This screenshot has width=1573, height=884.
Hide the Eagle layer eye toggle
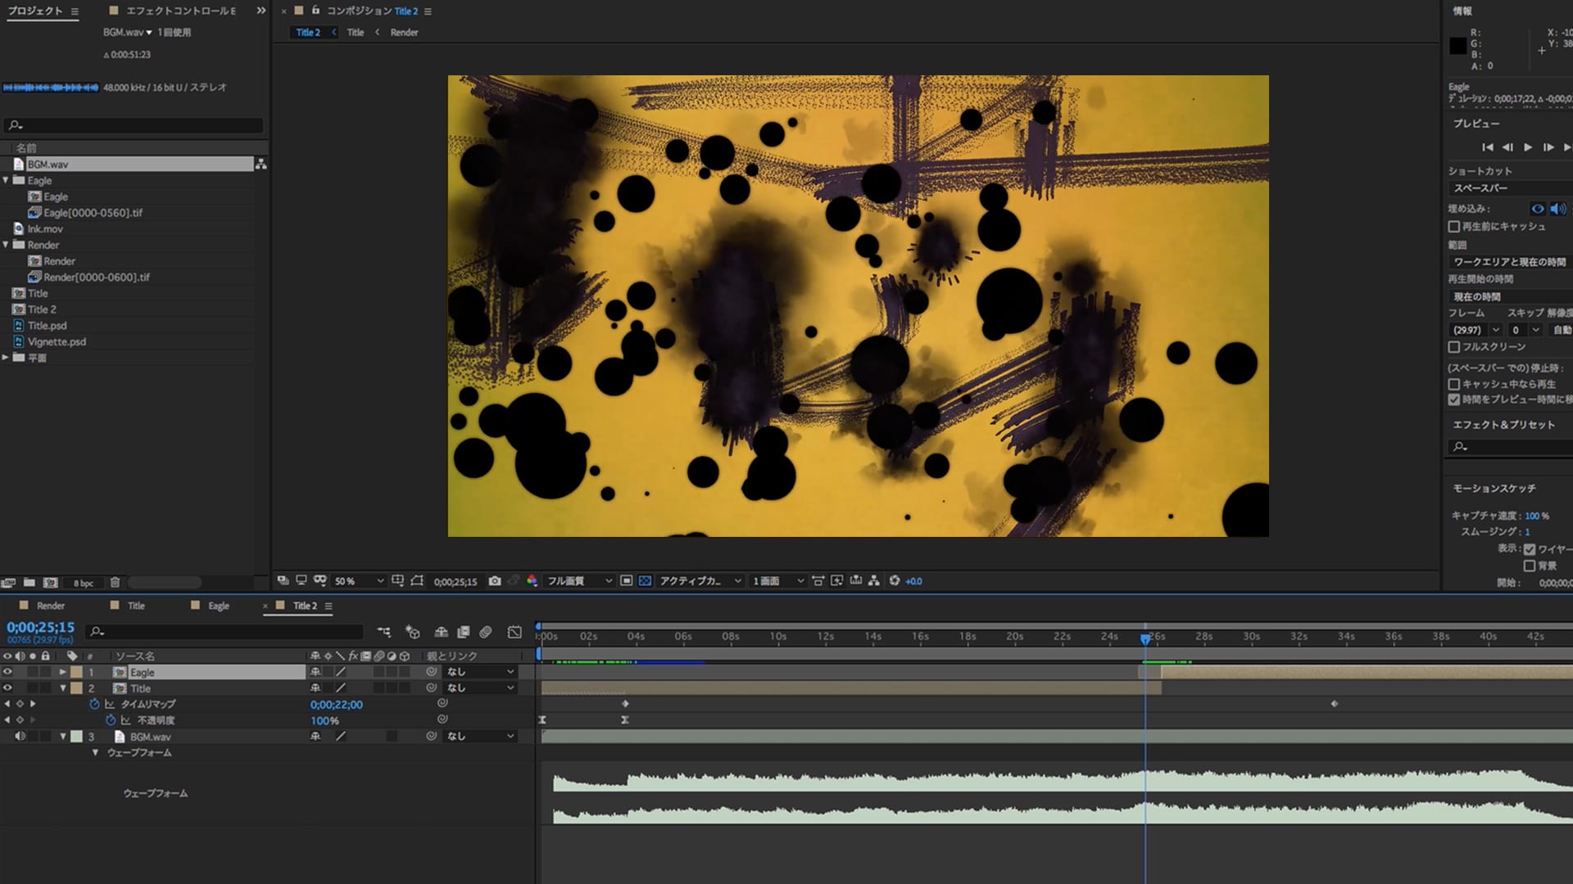[x=7, y=672]
